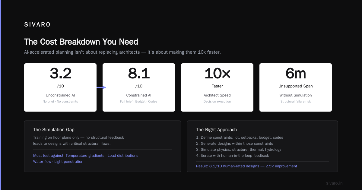Click 'No brief · No constraints' caption
The image size is (362, 190).
coord(60,101)
